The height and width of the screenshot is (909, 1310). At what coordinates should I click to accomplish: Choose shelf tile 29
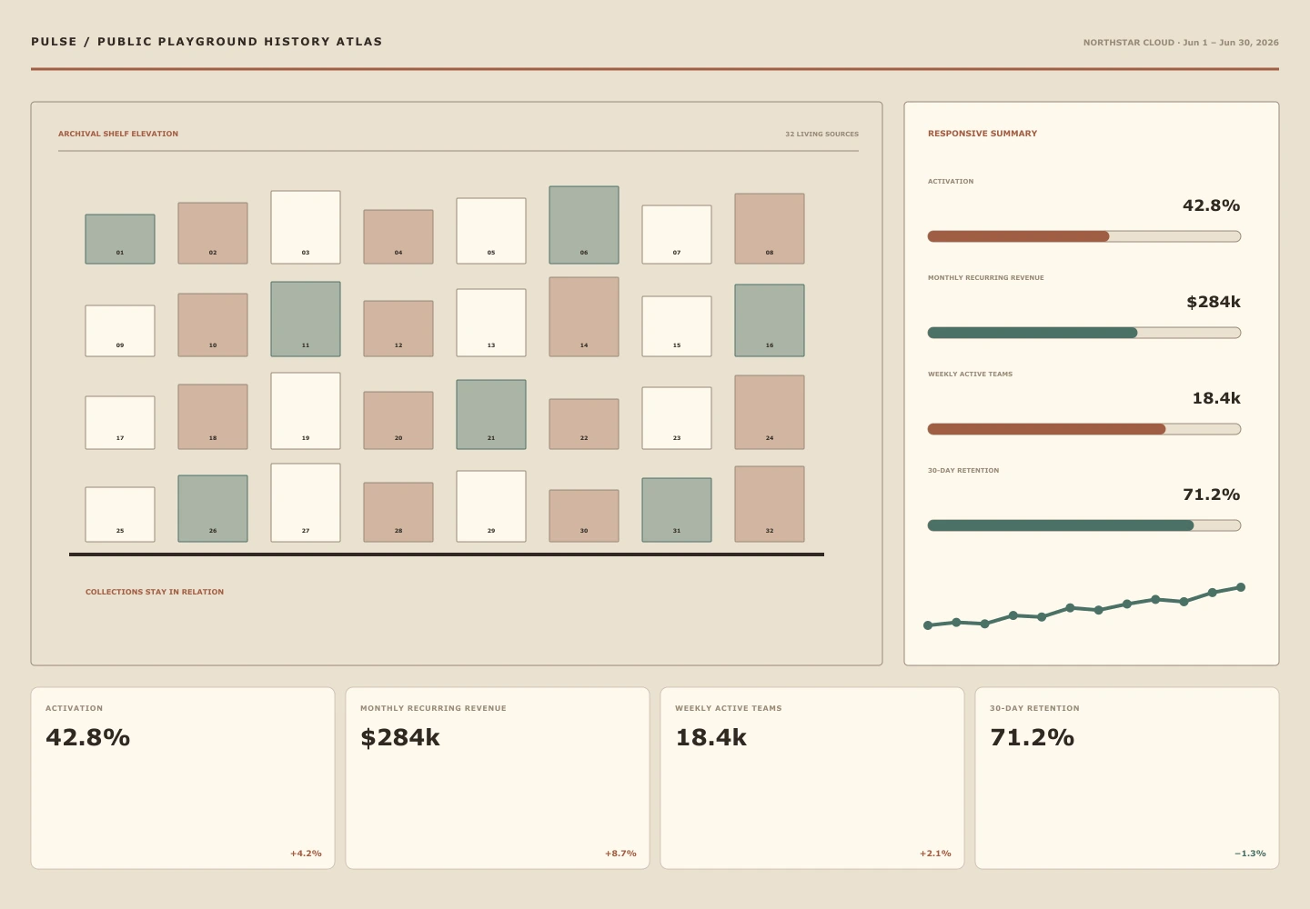point(491,506)
